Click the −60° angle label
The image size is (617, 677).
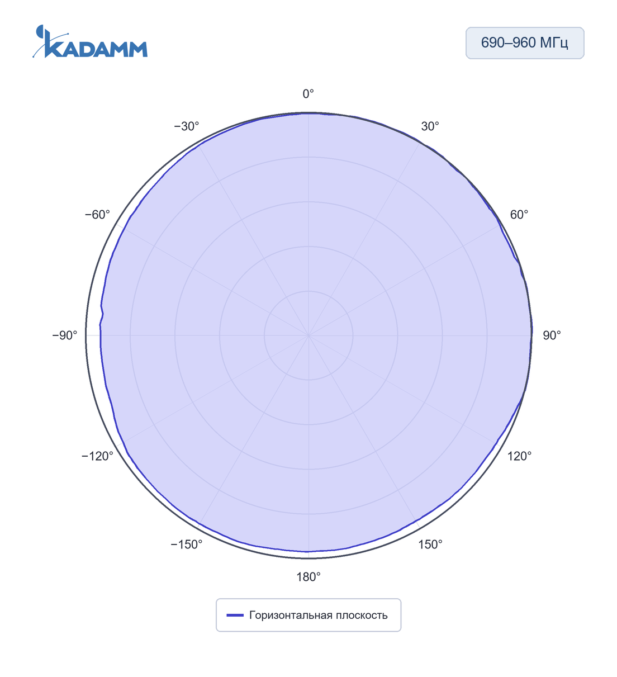pyautogui.click(x=98, y=215)
